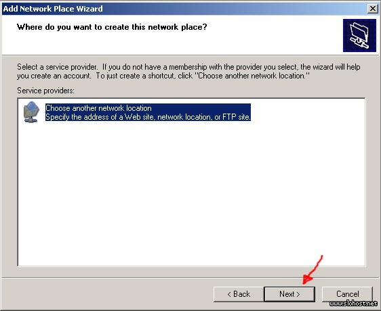This screenshot has width=381, height=311.
Task: Click gray footer area left of Back button
Action: coord(107,294)
